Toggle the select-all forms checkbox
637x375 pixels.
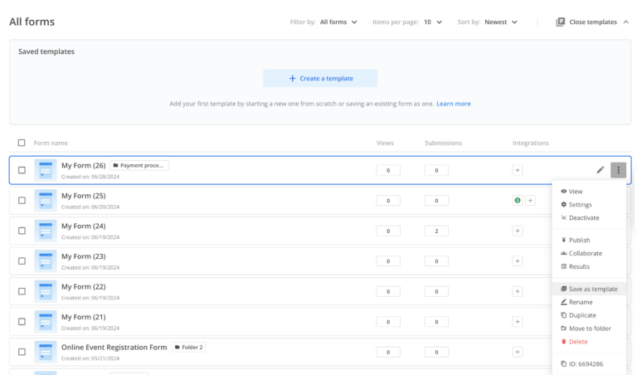22,143
